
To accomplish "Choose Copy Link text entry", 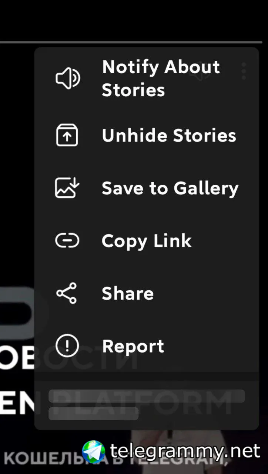I will point(147,241).
